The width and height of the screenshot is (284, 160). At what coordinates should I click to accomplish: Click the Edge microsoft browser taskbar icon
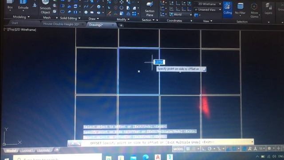tap(146, 157)
